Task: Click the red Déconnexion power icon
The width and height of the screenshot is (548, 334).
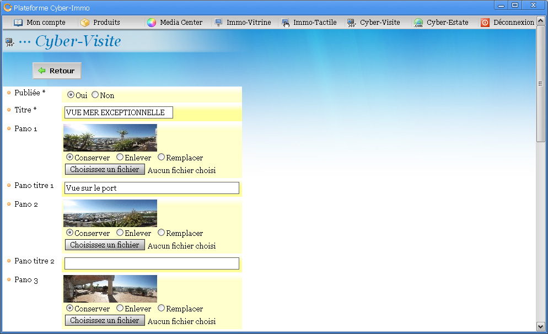Action: [485, 23]
